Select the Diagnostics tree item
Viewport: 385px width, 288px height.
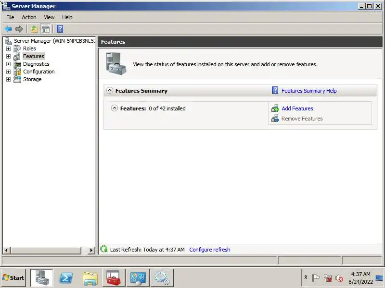[x=36, y=64]
